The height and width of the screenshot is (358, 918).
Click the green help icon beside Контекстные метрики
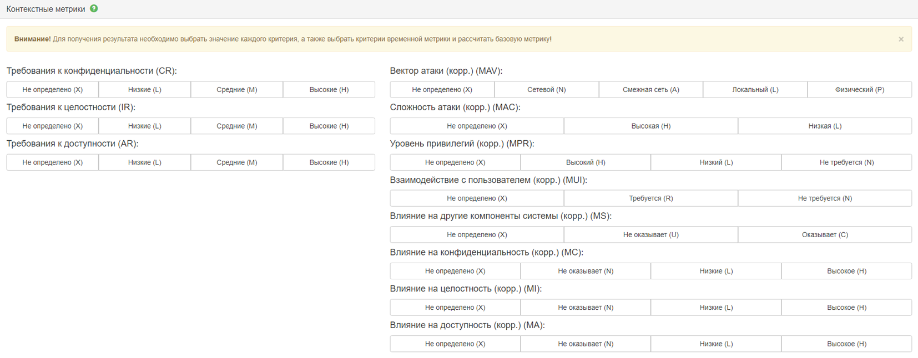coord(94,9)
